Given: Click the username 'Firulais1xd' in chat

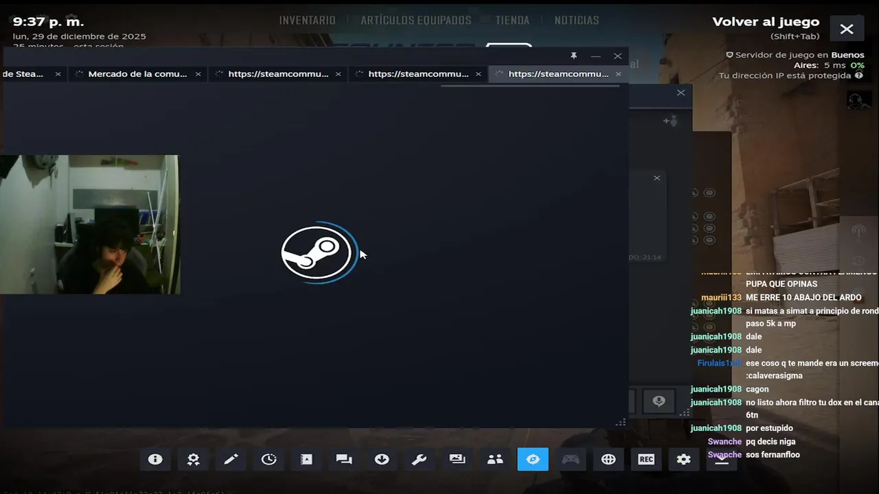Looking at the screenshot, I should pyautogui.click(x=720, y=363).
